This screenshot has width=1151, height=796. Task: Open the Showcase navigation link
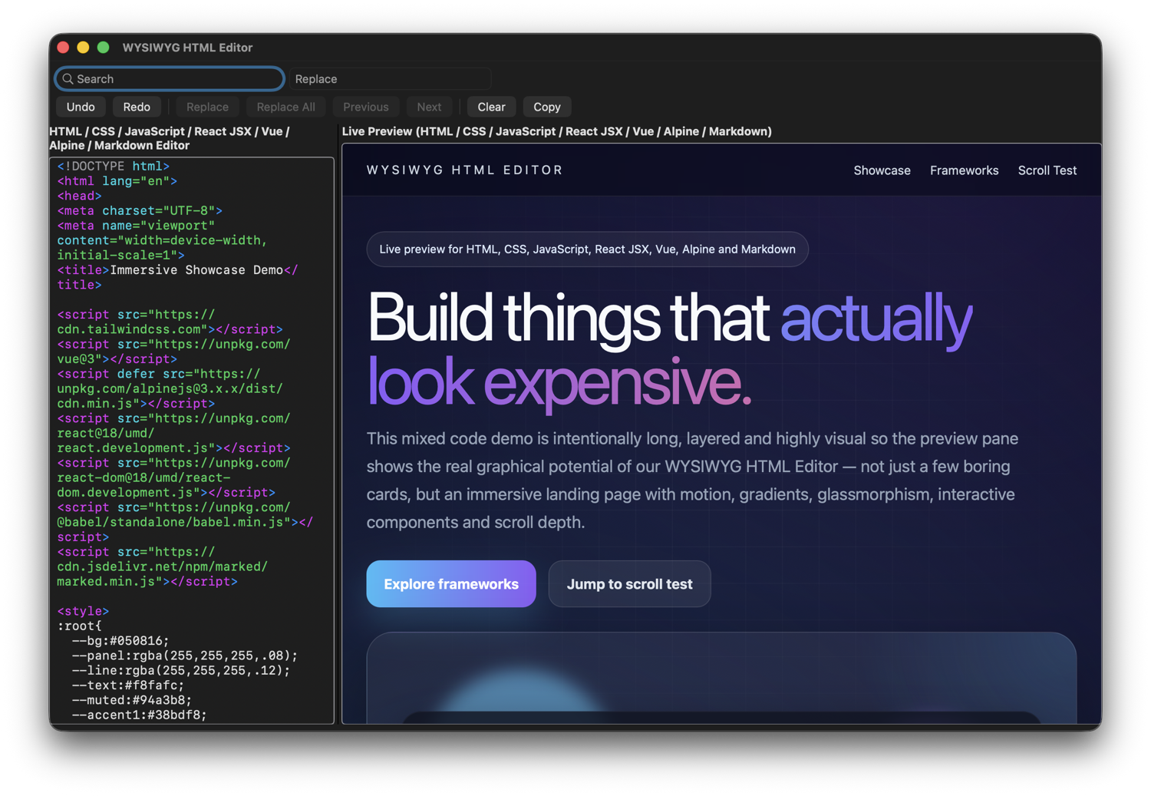tap(882, 170)
